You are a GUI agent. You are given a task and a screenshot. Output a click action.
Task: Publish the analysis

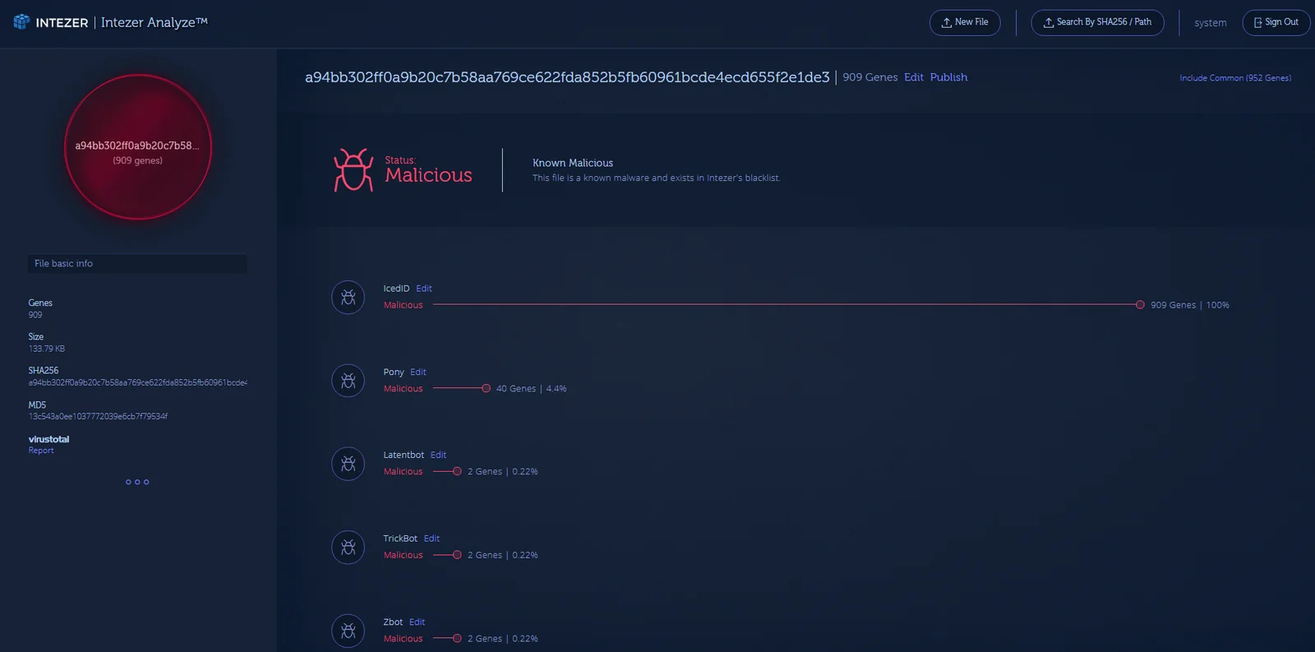(948, 77)
